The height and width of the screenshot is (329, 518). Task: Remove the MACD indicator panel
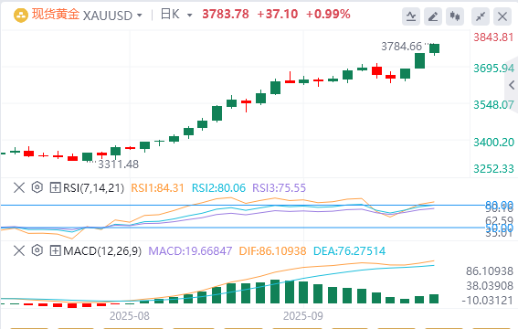click(19, 250)
